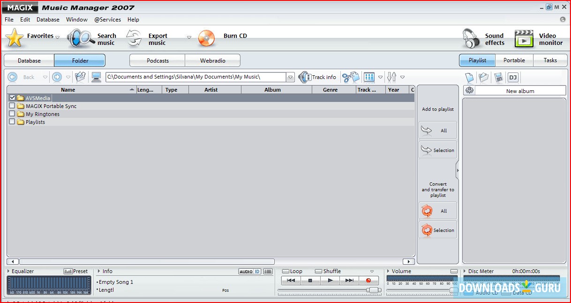The width and height of the screenshot is (571, 303).
Task: Switch to the Portable tab
Action: [514, 60]
